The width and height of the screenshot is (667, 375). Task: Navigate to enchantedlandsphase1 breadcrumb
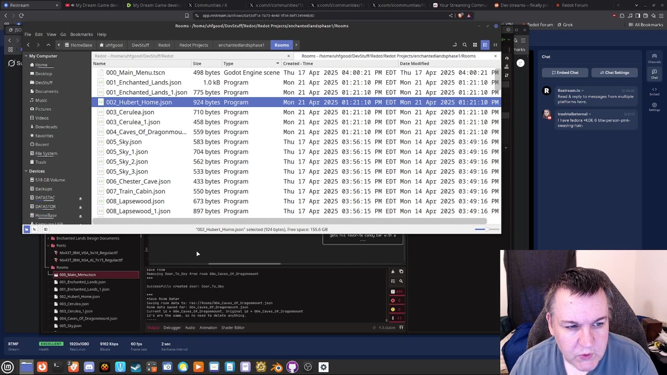tap(241, 45)
